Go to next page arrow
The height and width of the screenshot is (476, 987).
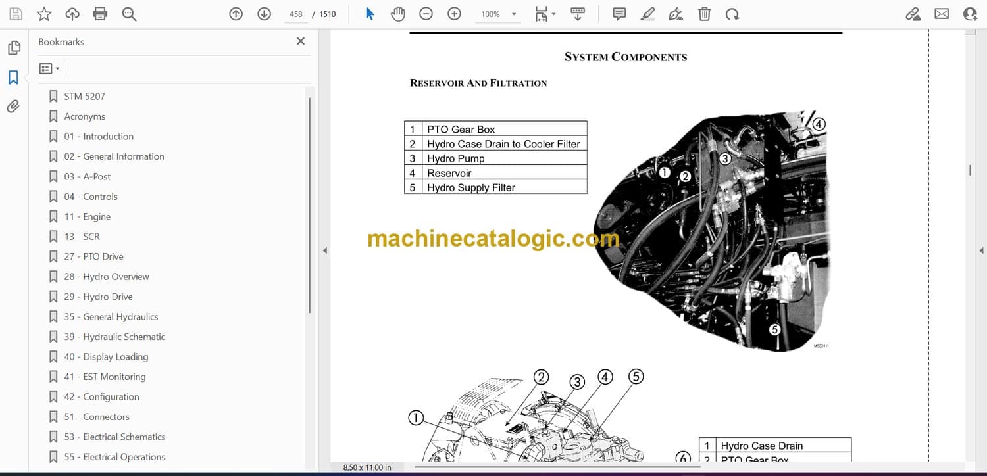pos(264,14)
